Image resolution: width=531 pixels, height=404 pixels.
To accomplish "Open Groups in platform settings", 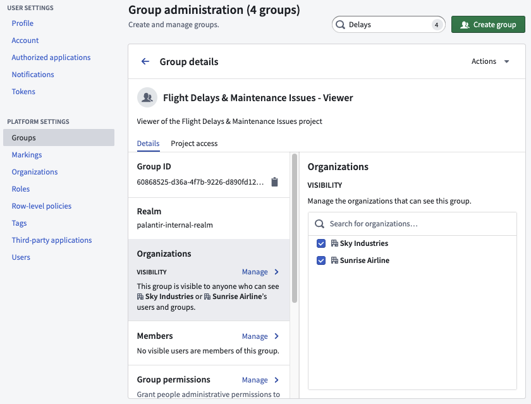I will coord(59,137).
